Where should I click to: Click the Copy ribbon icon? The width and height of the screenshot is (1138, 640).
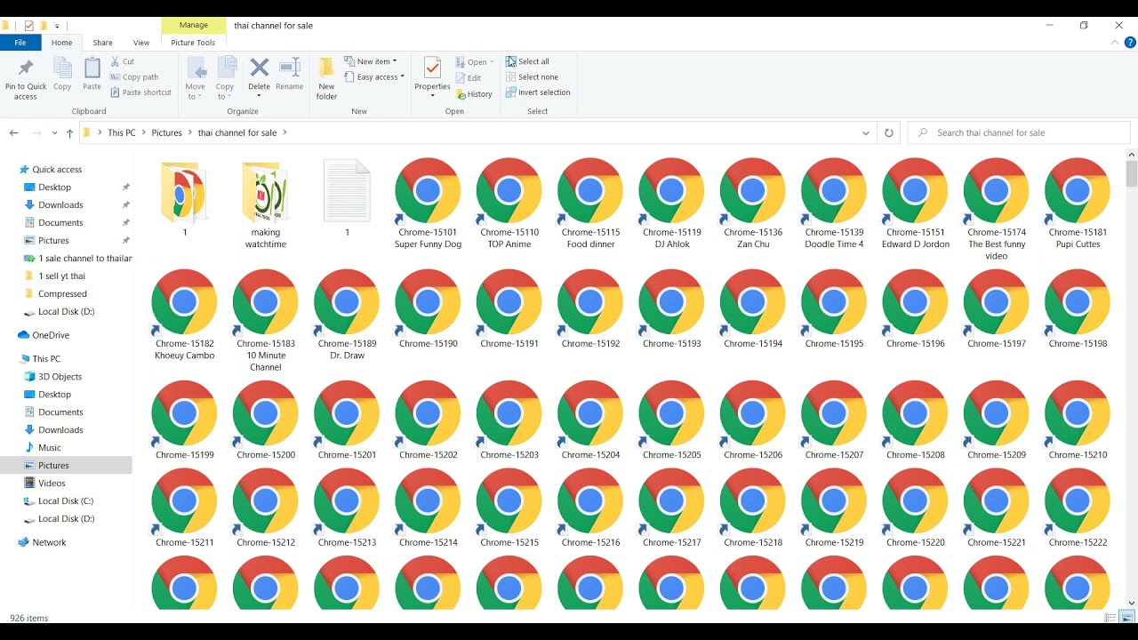pos(62,68)
